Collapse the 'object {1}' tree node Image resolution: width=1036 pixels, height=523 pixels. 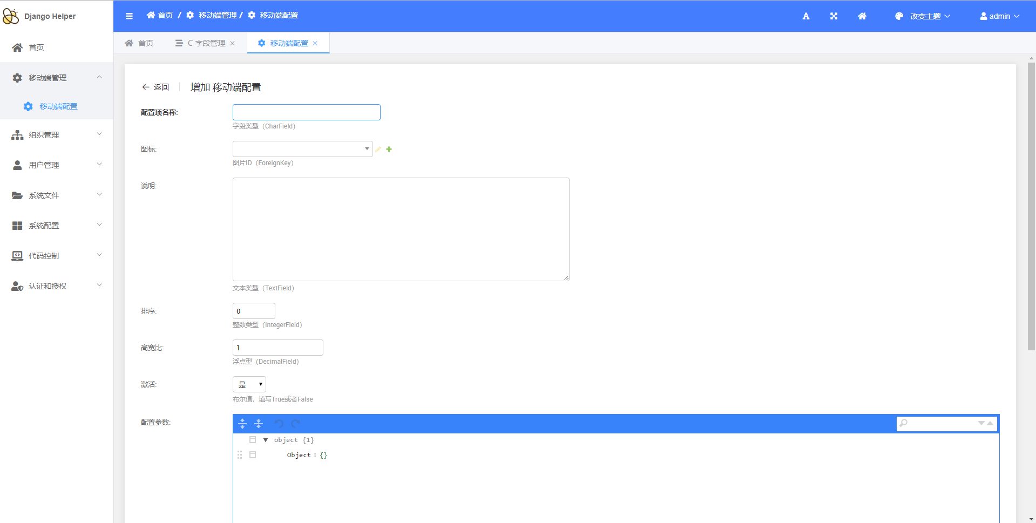[266, 440]
